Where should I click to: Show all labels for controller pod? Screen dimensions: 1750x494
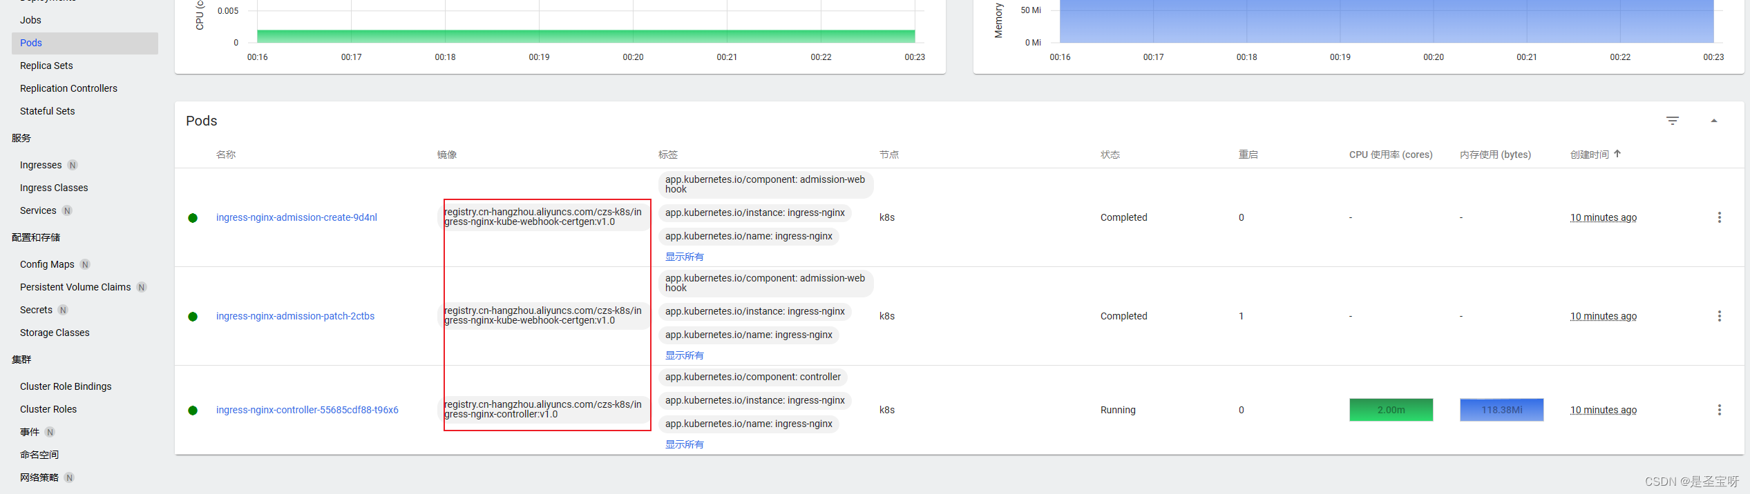click(684, 444)
